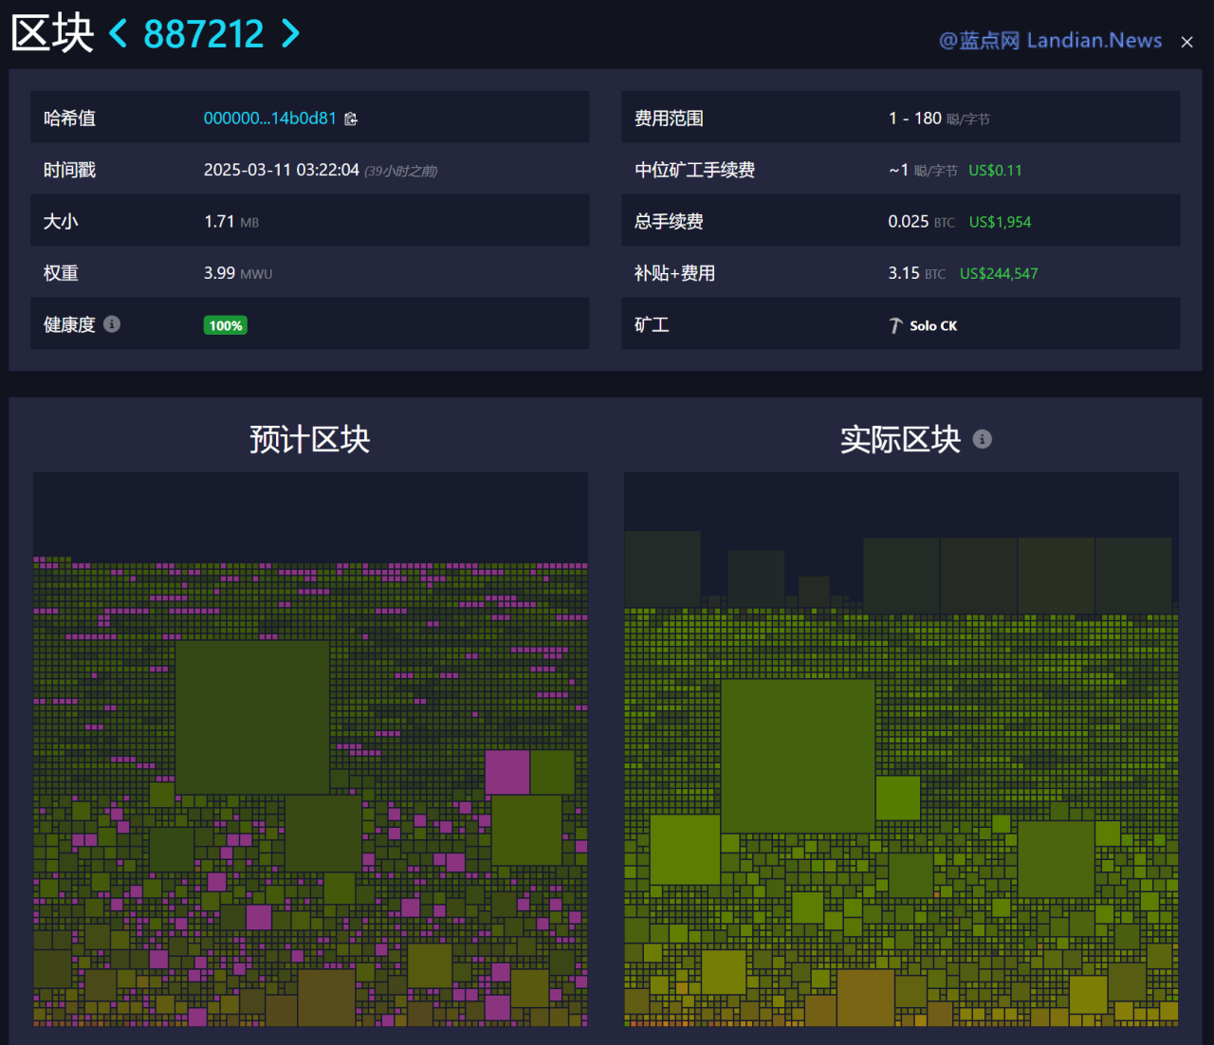Viewport: 1214px width, 1045px height.
Task: Select timestamp 2025-03-11 03:22:04
Action: tap(282, 170)
